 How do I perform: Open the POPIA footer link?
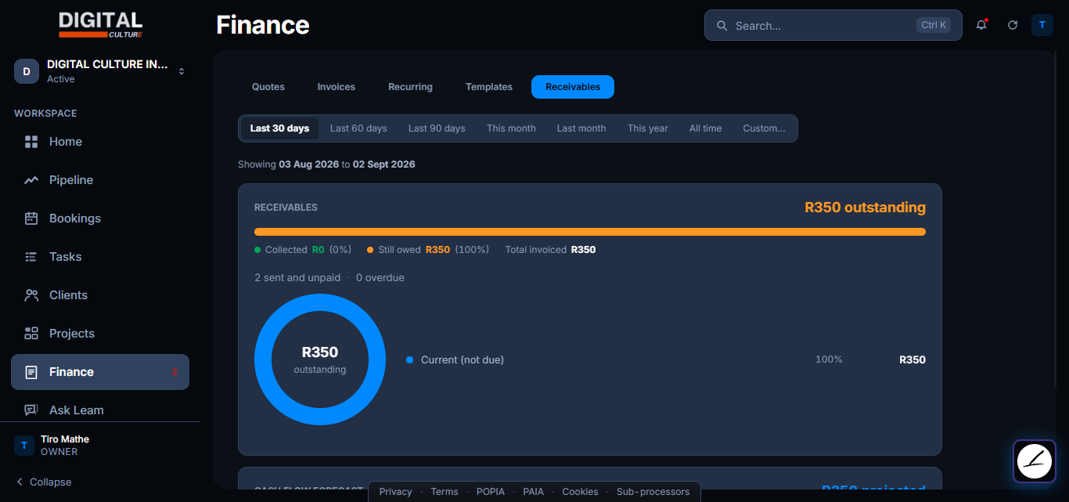pos(491,492)
